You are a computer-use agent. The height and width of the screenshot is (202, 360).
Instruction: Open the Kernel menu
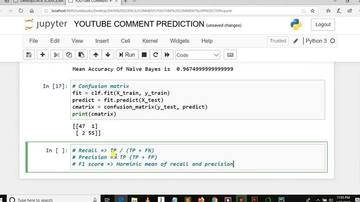pos(150,41)
